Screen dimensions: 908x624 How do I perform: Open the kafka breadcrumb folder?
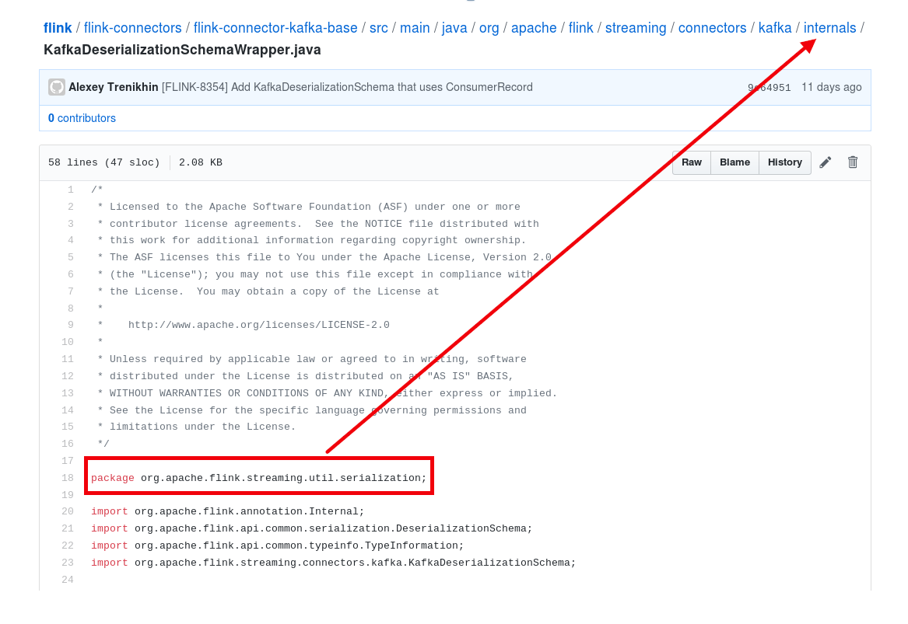pyautogui.click(x=775, y=28)
